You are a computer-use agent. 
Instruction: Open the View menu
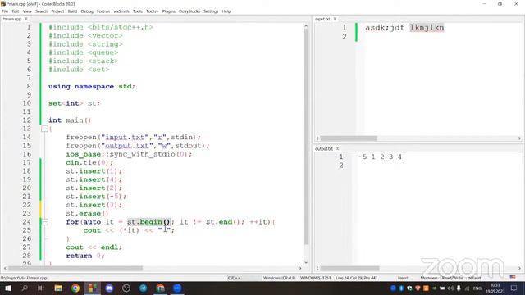pyautogui.click(x=27, y=11)
